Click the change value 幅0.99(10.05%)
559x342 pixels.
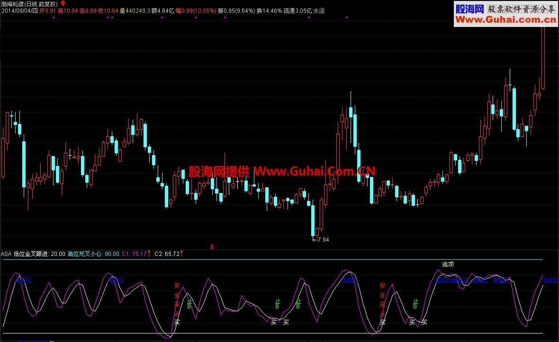(x=196, y=11)
